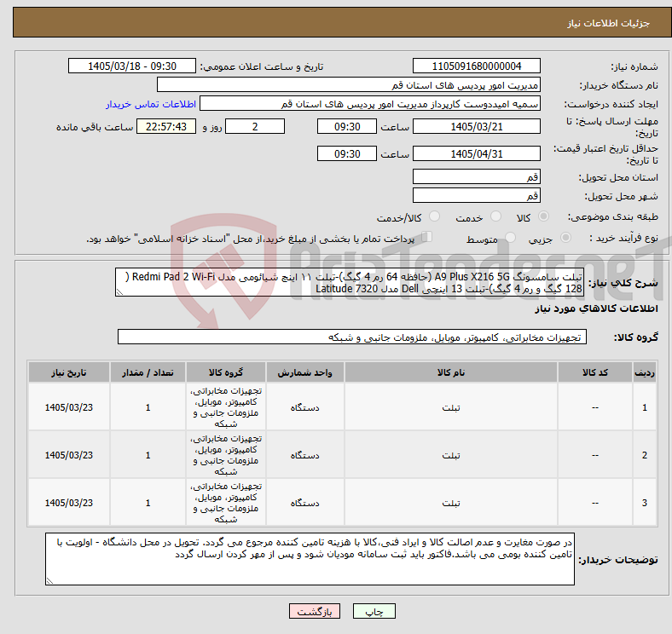Click the 1405/04/31 validity date field
Image resolution: width=672 pixels, height=634 pixels.
(x=476, y=153)
